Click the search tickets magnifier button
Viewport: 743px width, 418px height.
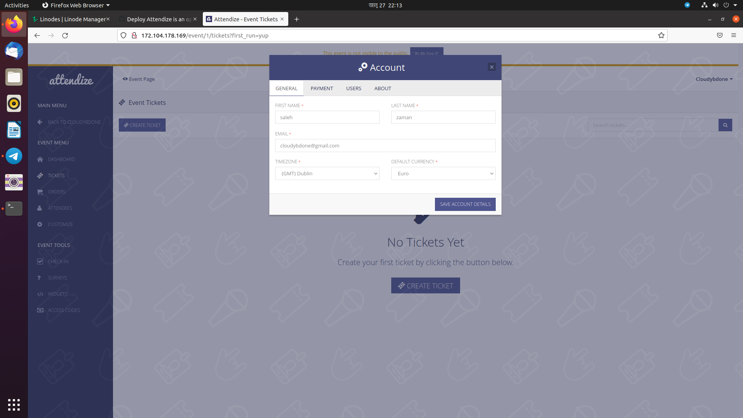725,125
